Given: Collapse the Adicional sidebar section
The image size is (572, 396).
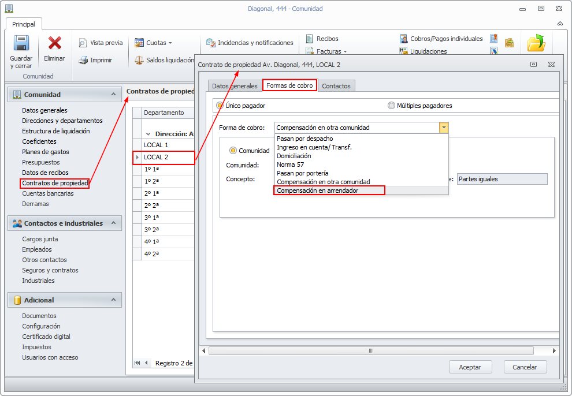Looking at the screenshot, I should click(x=113, y=300).
